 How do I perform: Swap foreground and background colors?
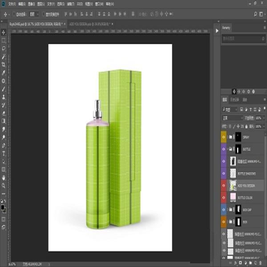click(x=5, y=201)
